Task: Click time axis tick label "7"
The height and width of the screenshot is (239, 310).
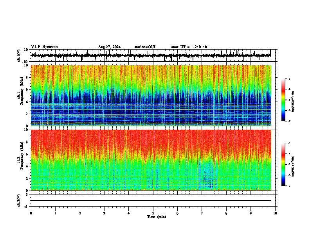Action: click(202, 213)
